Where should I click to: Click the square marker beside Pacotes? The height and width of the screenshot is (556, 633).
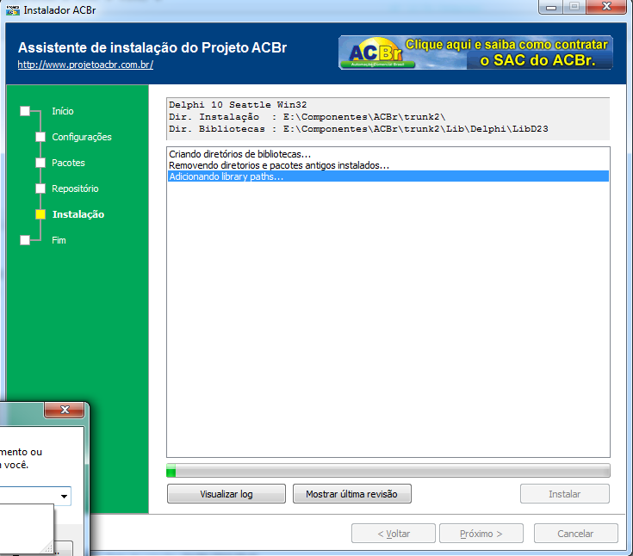click(40, 163)
